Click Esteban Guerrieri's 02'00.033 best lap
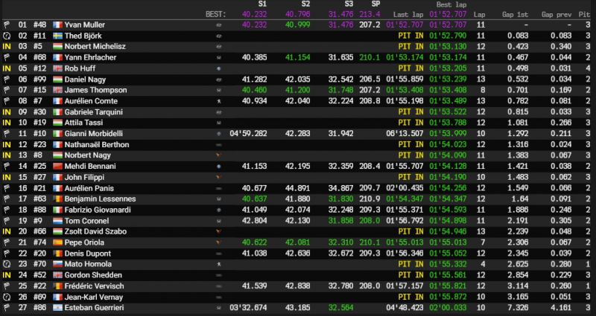Image resolution: width=596 pixels, height=316 pixels. [x=448, y=308]
